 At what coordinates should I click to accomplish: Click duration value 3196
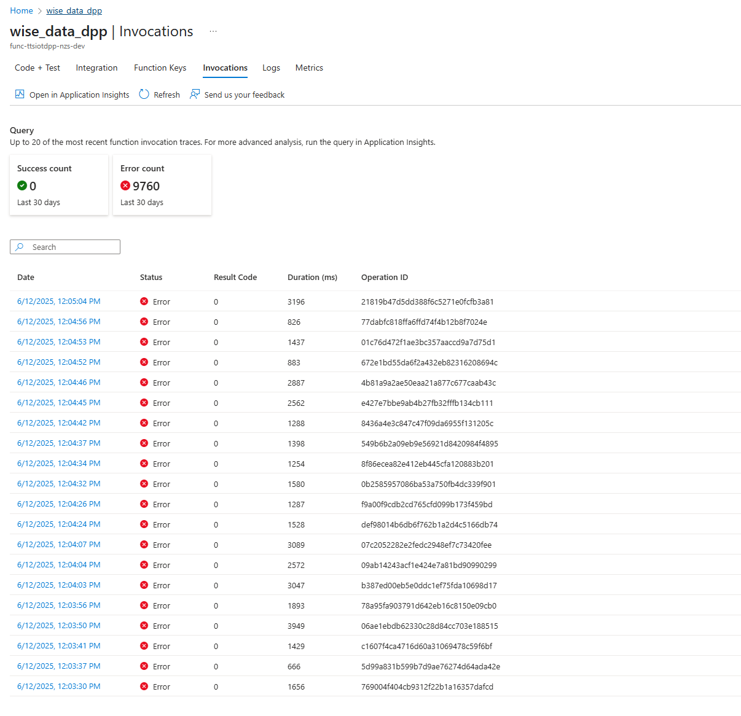296,302
